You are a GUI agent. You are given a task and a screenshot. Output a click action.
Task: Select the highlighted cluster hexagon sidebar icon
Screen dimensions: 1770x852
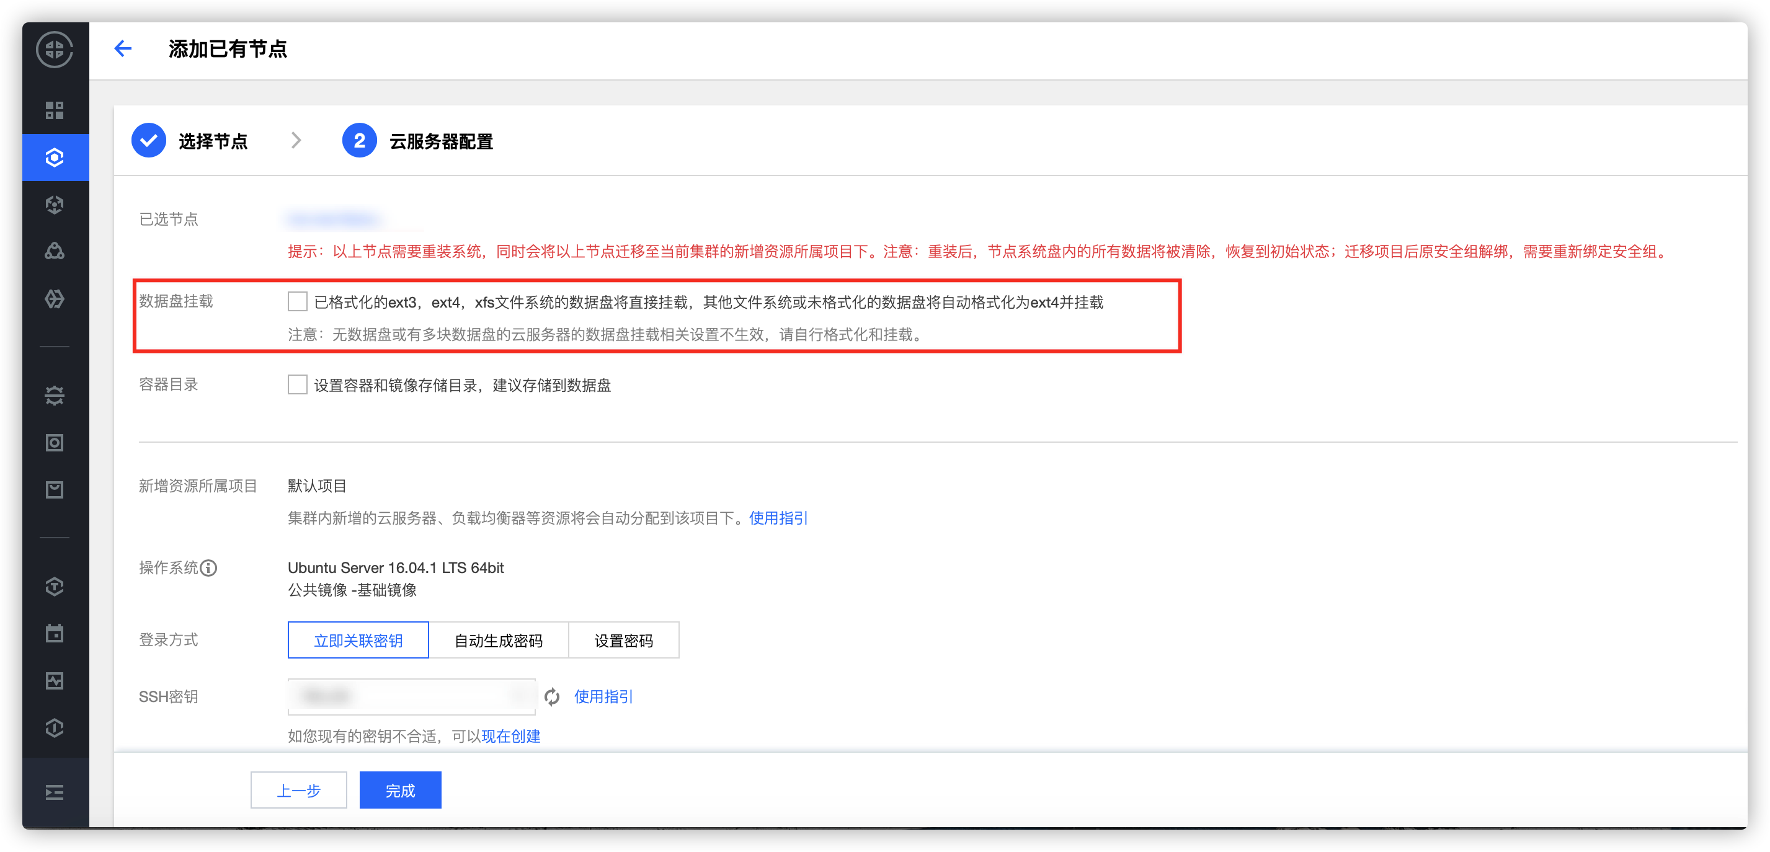(x=55, y=158)
